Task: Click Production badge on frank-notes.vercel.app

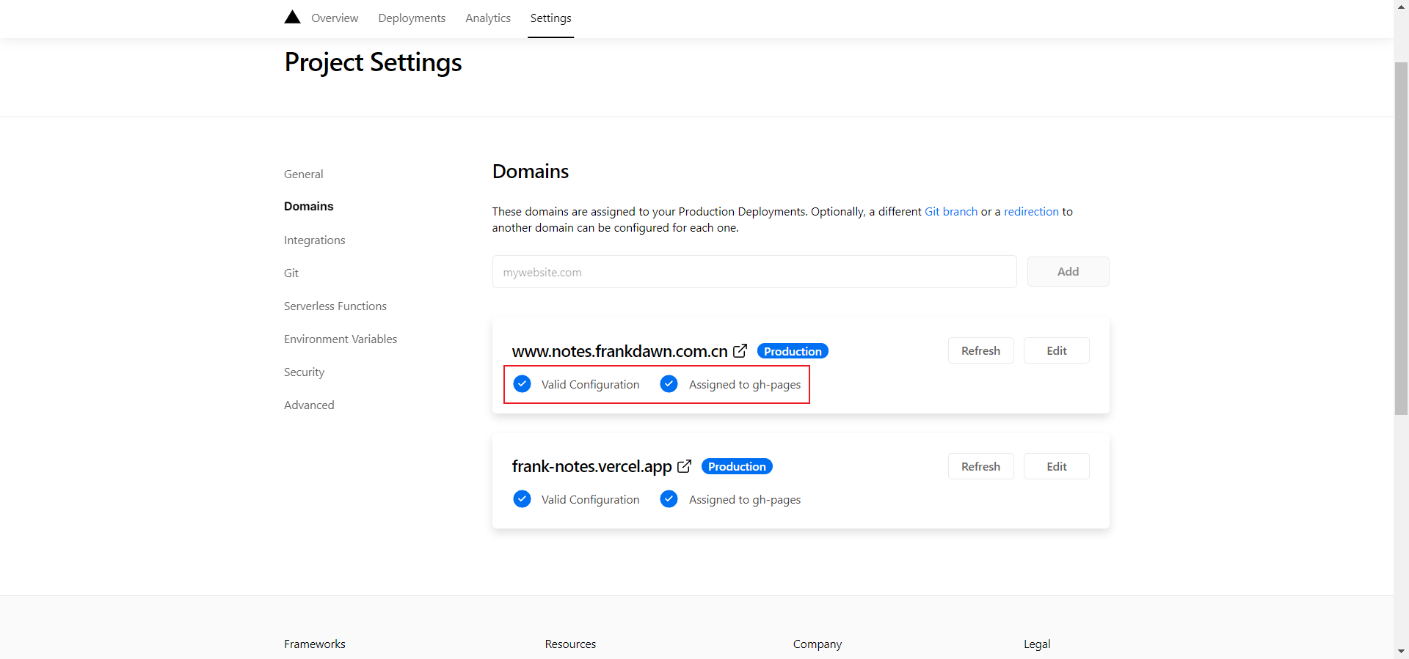Action: [x=737, y=466]
